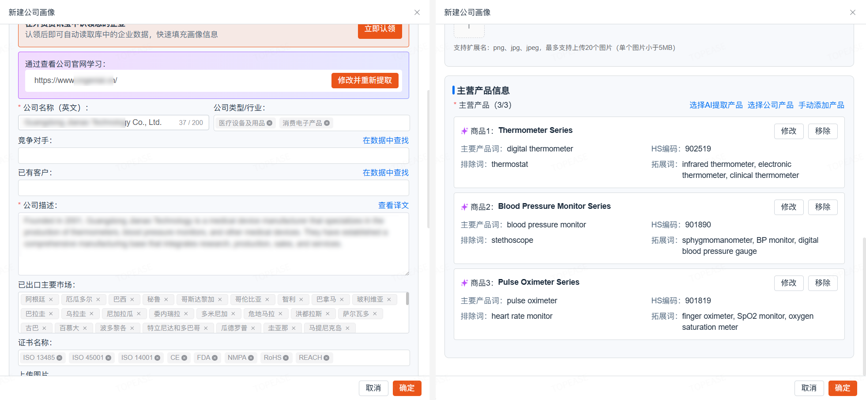Remove 多米尼加 market tag
The width and height of the screenshot is (866, 400).
coord(233,314)
